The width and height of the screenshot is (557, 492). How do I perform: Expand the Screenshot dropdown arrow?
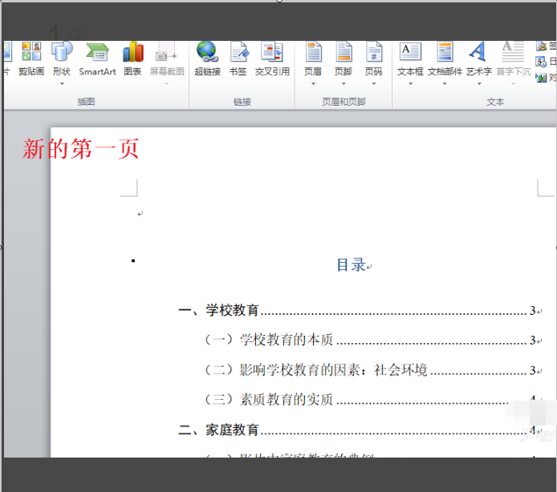coord(167,84)
